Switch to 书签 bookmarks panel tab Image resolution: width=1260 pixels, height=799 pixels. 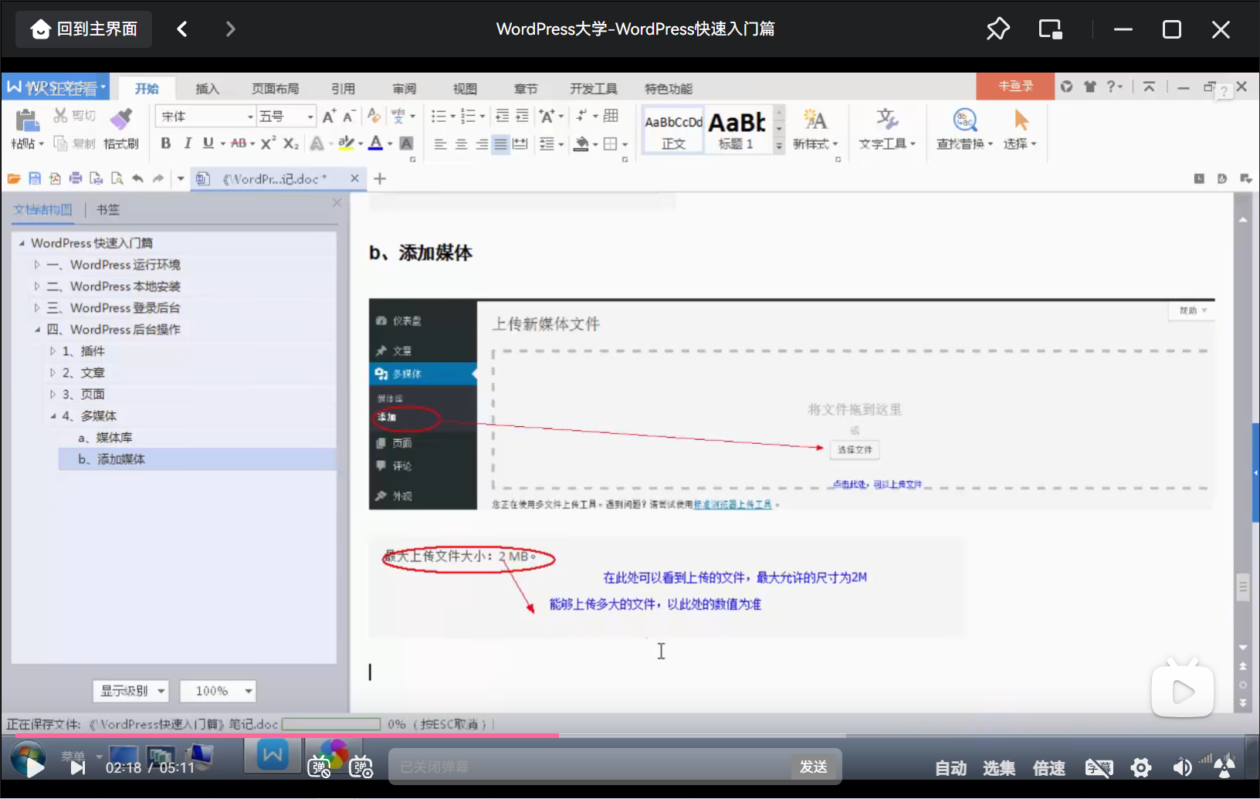point(107,210)
